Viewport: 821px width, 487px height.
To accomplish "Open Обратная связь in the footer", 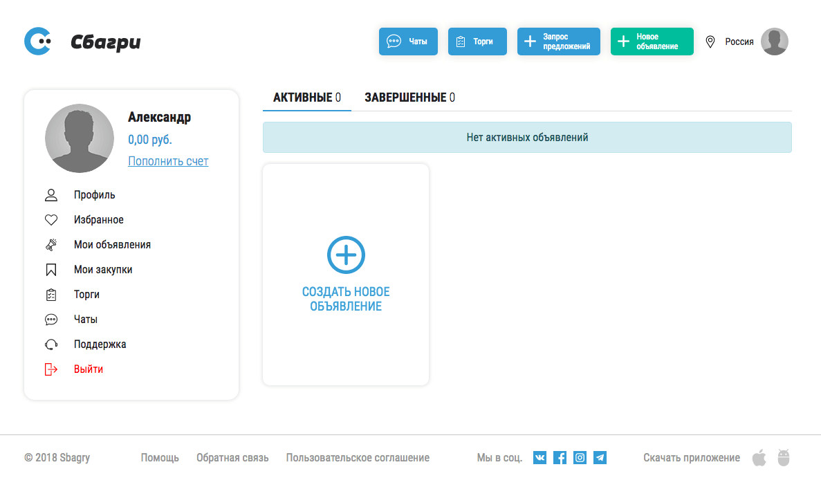I will [x=232, y=458].
